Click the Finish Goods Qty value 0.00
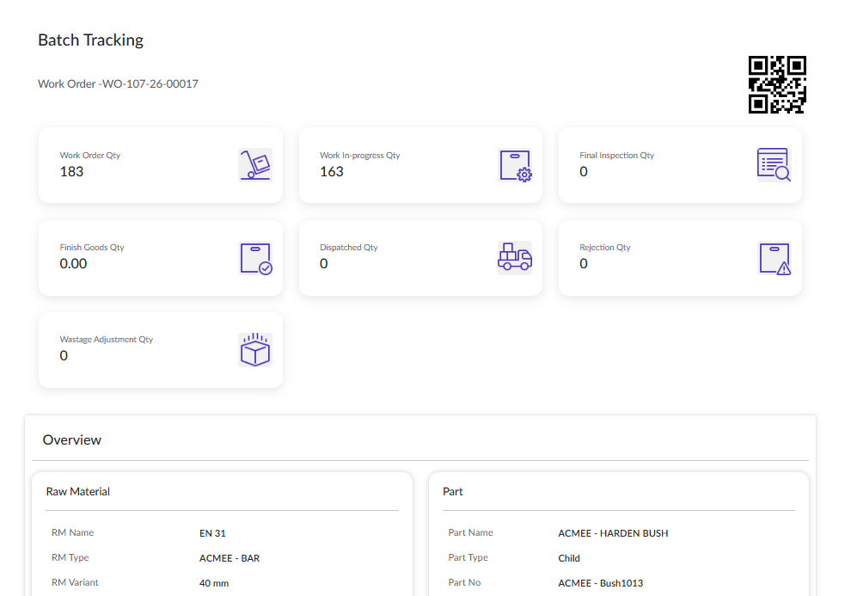The image size is (851, 596). click(x=73, y=264)
